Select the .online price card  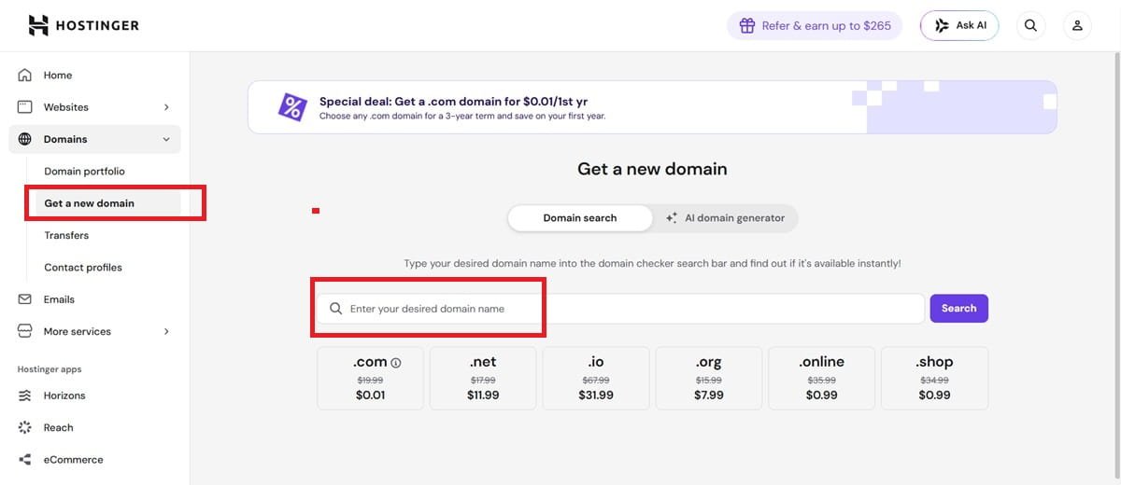tap(821, 379)
